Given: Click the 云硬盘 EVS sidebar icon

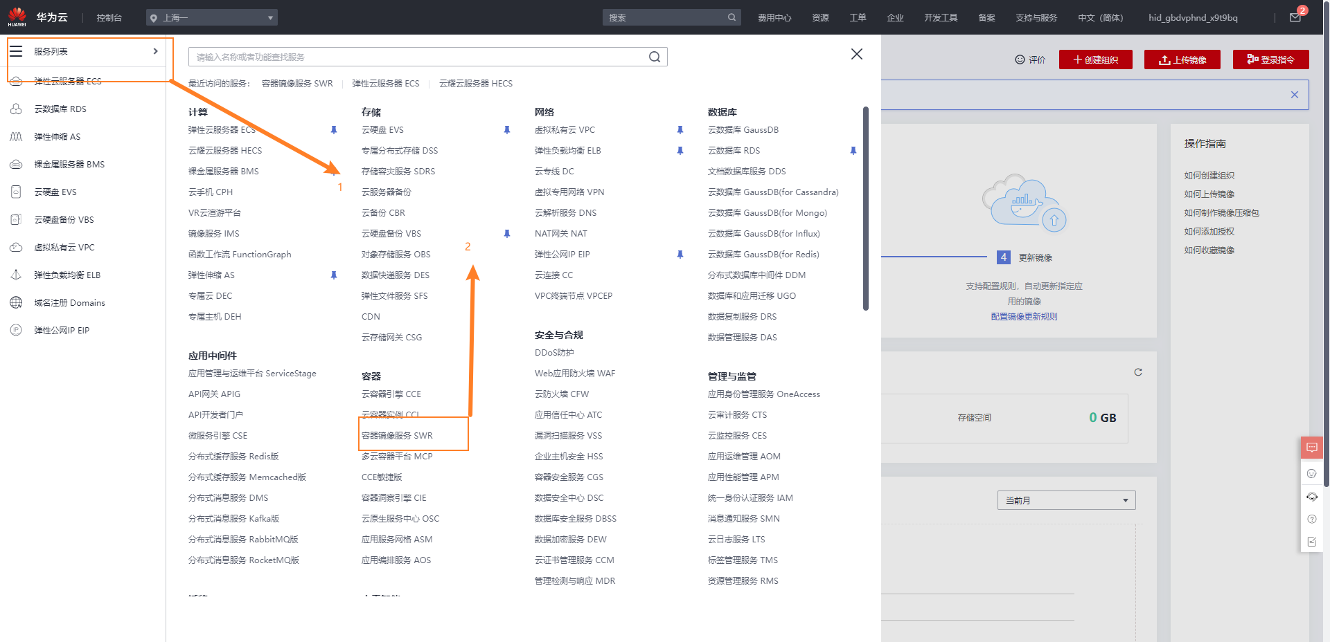Looking at the screenshot, I should pyautogui.click(x=16, y=192).
